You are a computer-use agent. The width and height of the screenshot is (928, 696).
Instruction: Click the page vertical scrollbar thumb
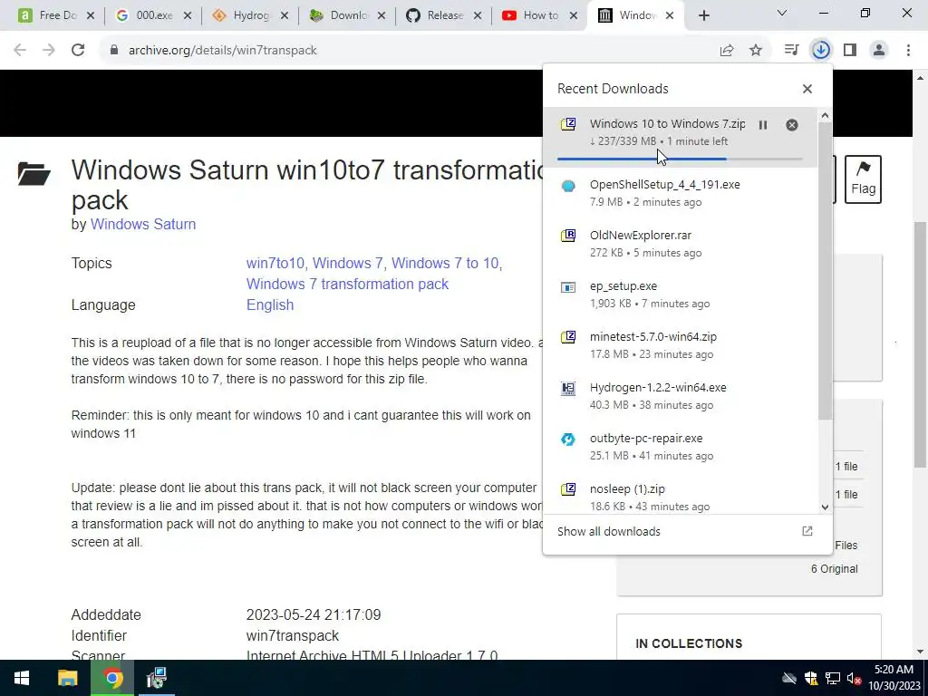(921, 344)
